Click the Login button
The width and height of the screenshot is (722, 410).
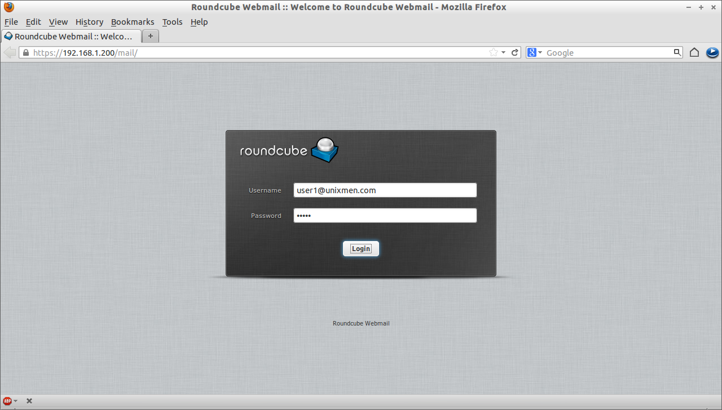coord(361,248)
